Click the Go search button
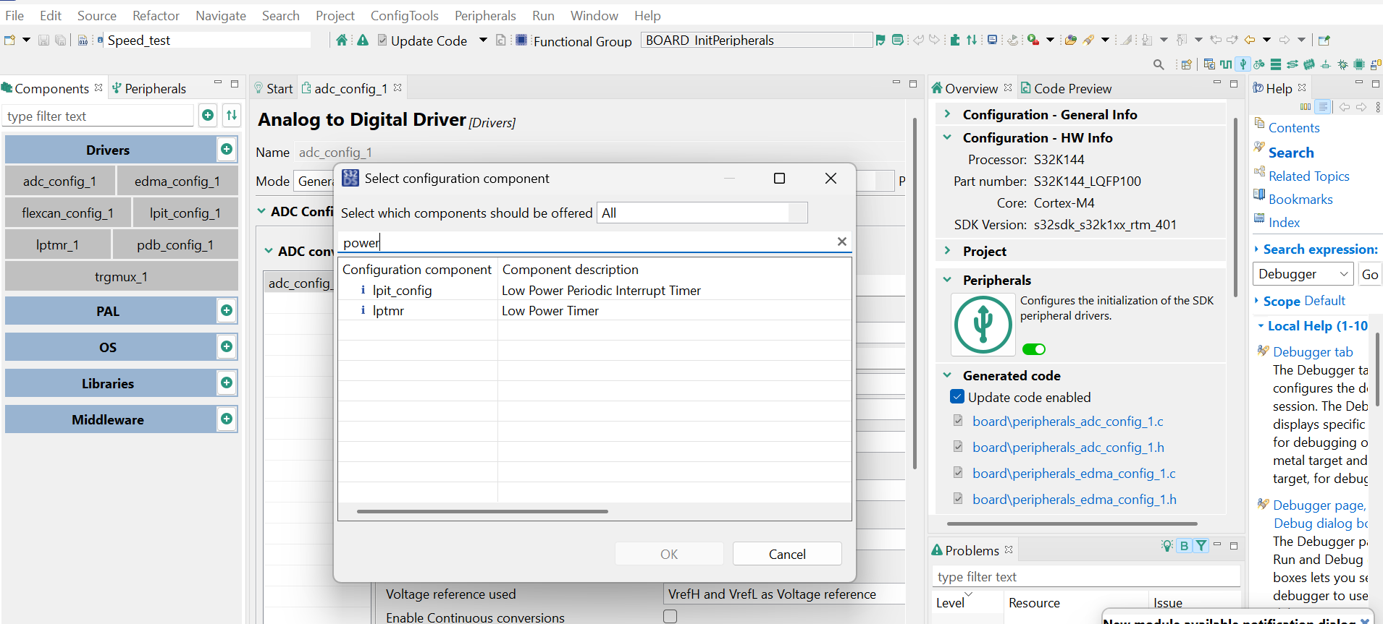1383x624 pixels. (x=1370, y=274)
